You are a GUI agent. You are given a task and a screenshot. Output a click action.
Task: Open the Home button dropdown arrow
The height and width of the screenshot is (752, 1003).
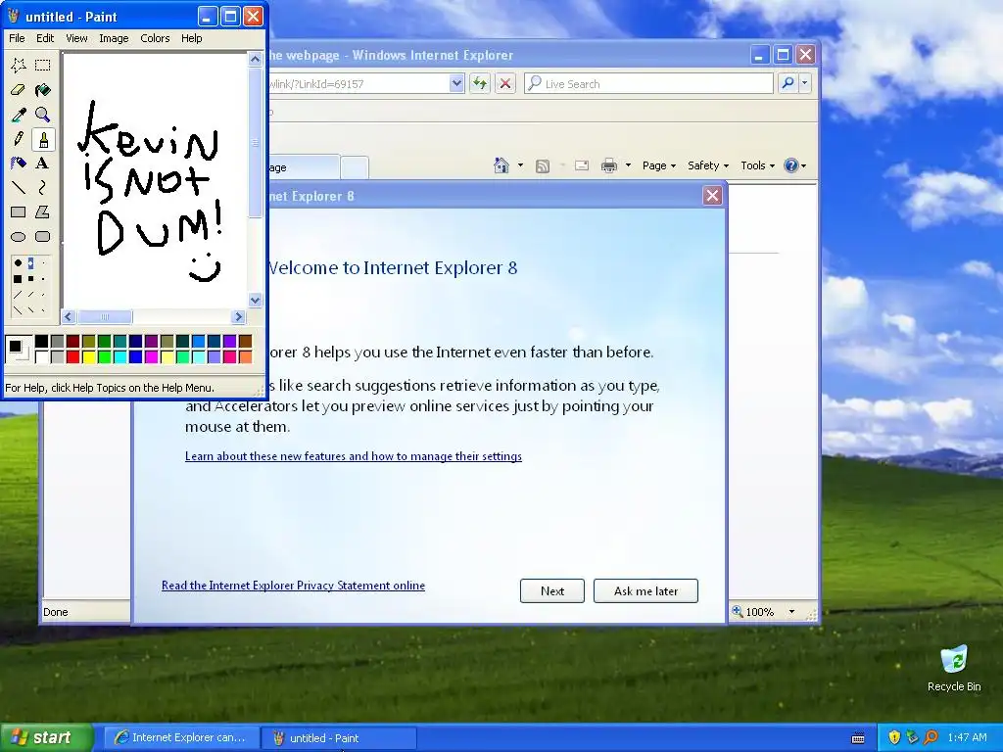520,165
